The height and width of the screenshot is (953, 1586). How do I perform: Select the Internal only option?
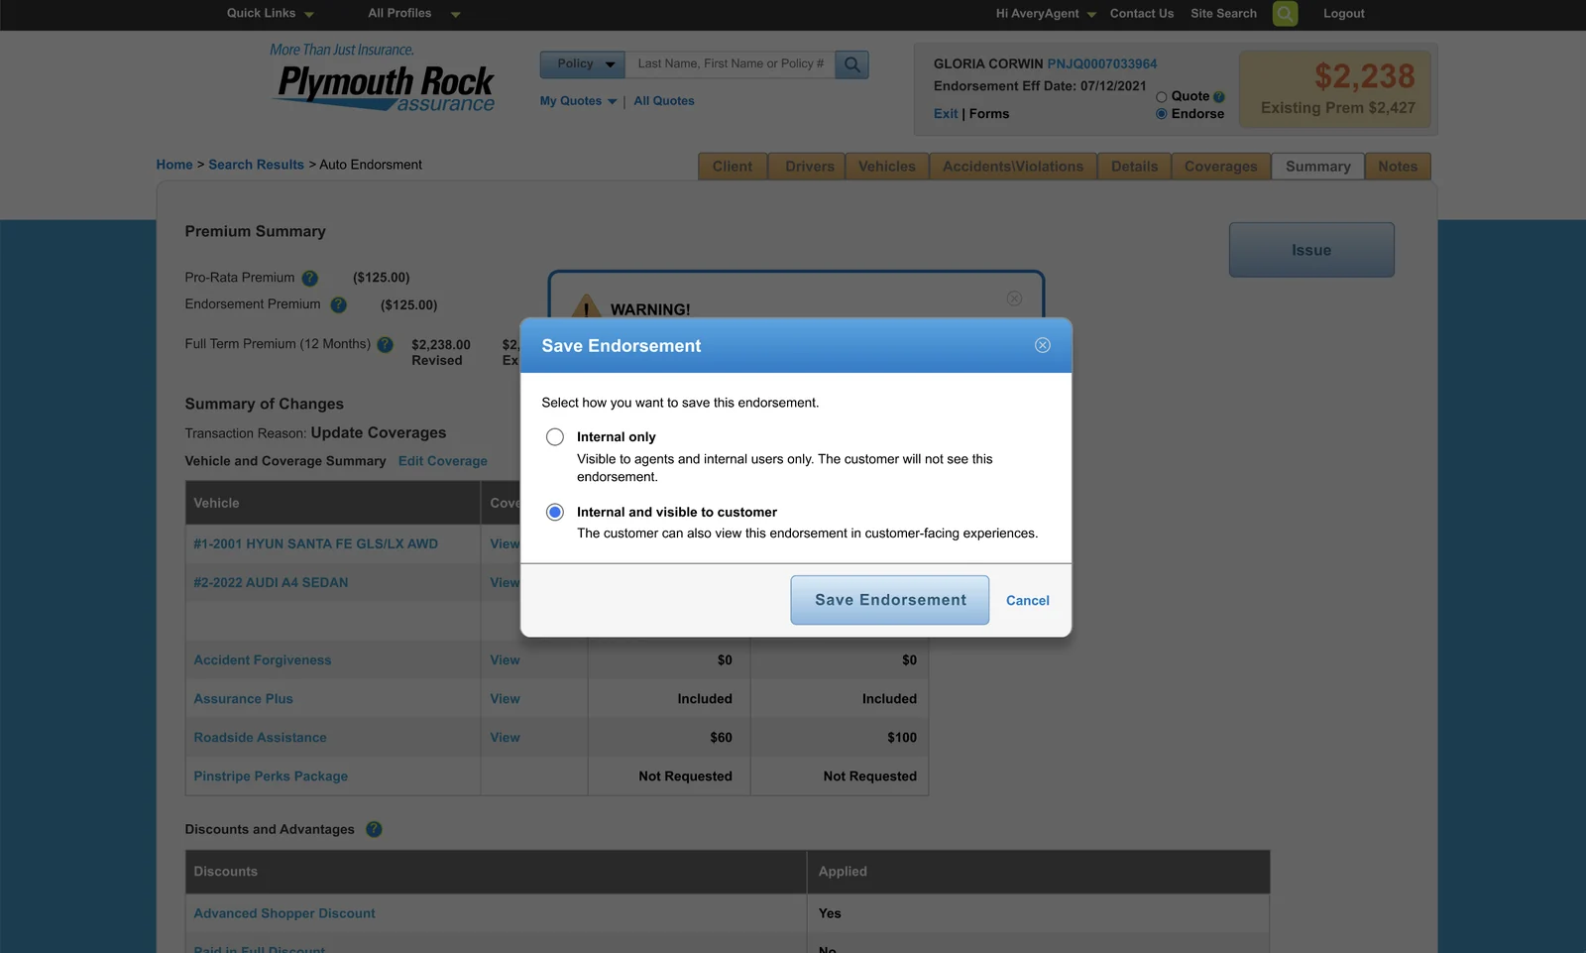pos(555,437)
